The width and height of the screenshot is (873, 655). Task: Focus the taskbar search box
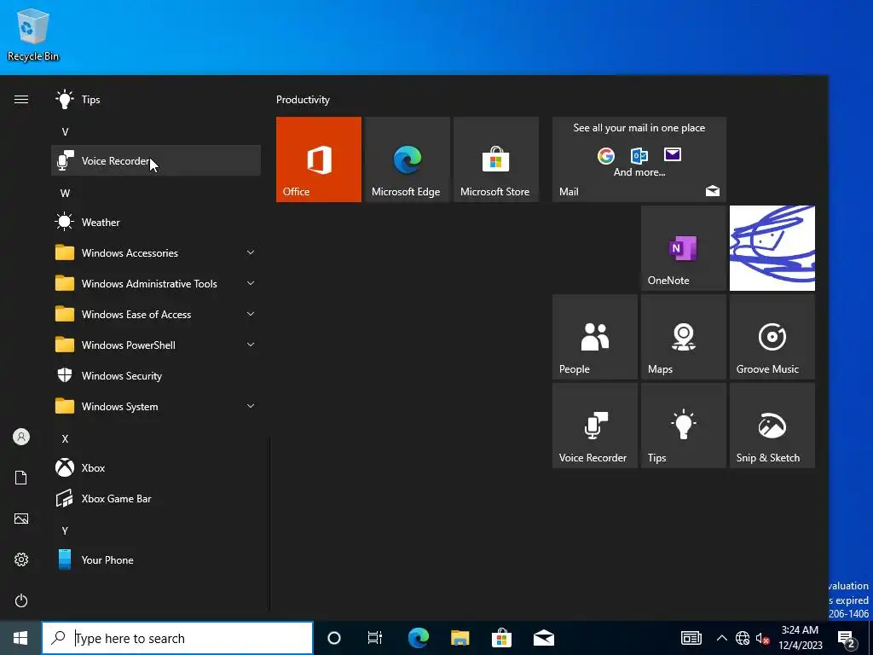177,638
